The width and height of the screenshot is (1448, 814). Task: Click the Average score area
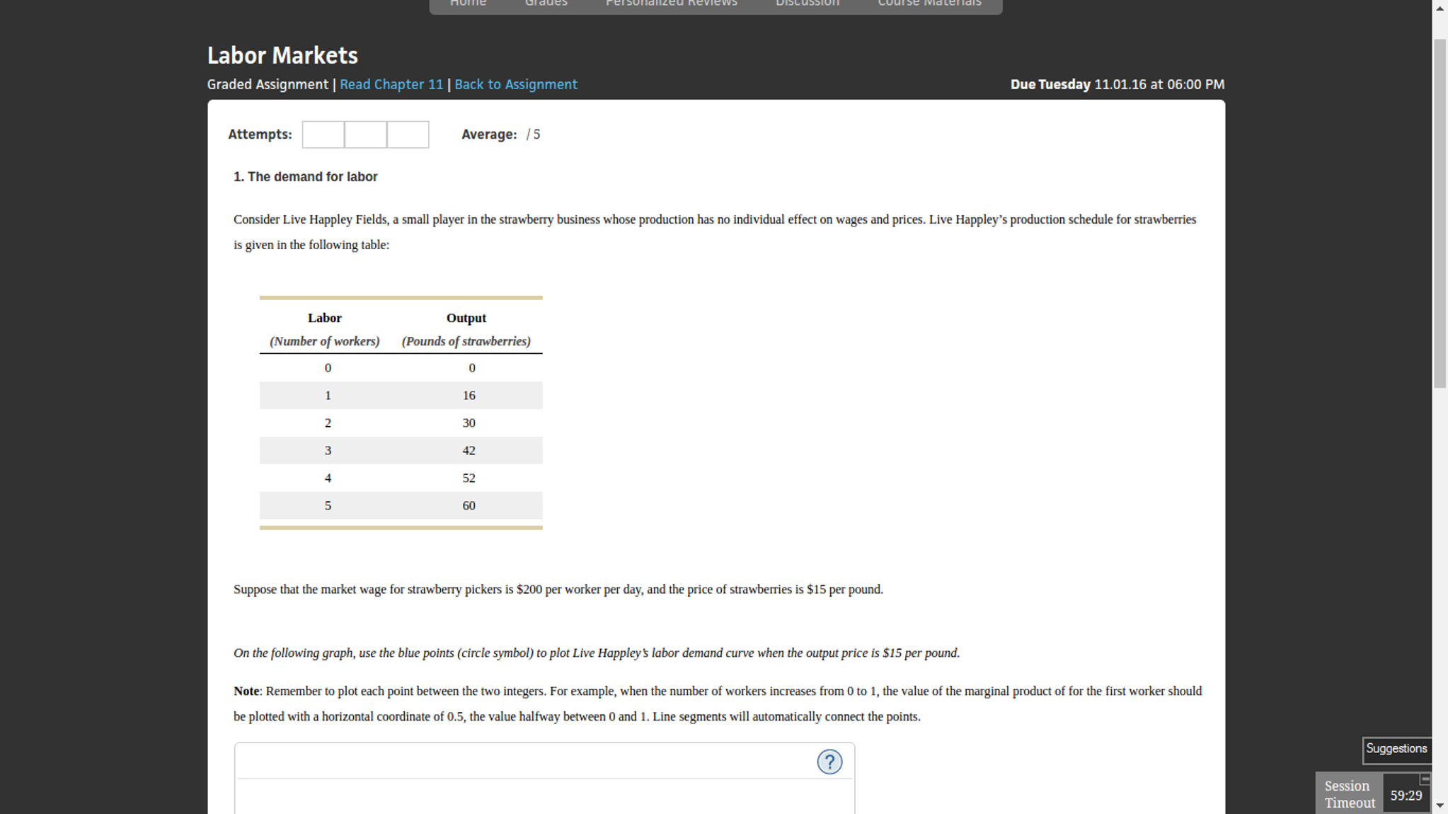pyautogui.click(x=534, y=134)
